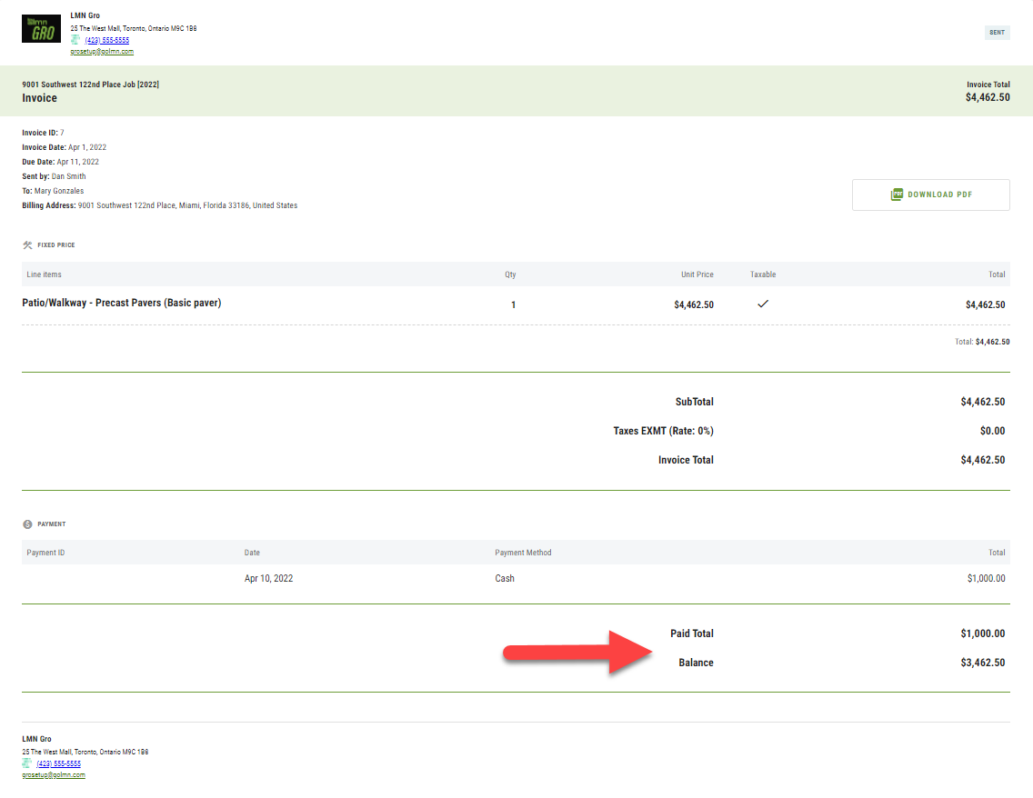The height and width of the screenshot is (798, 1033).
Task: Open the header phone number link
Action: click(x=107, y=41)
